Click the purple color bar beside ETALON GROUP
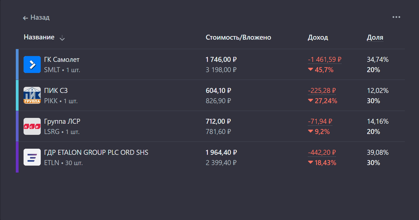Screen dimensions: 419x220 click(17, 157)
